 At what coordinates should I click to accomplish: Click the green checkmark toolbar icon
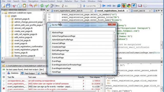pos(47,6)
